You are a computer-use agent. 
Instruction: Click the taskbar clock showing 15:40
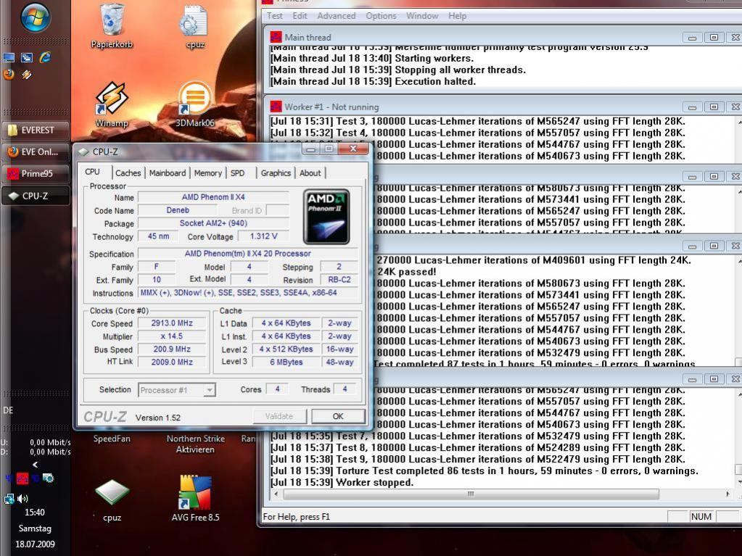click(35, 512)
